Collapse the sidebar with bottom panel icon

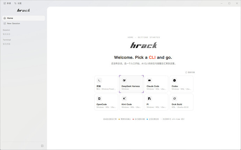click(42, 146)
